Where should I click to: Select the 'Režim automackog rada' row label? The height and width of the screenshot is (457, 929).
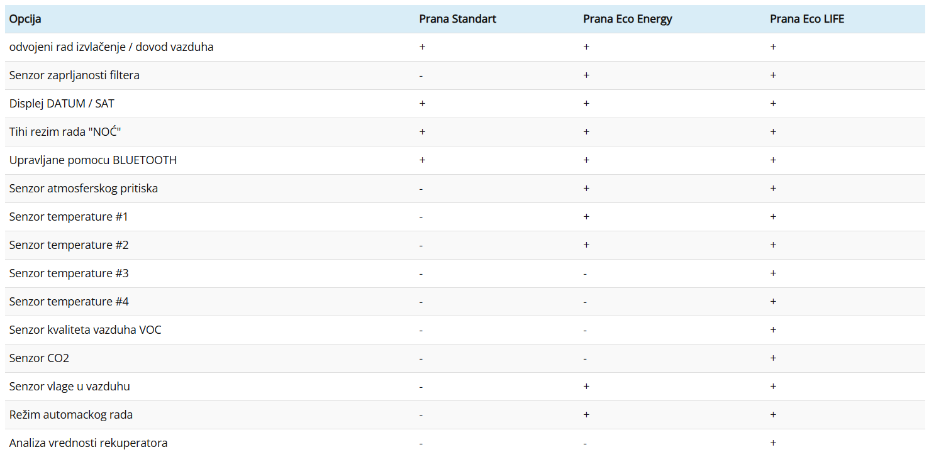tap(71, 415)
